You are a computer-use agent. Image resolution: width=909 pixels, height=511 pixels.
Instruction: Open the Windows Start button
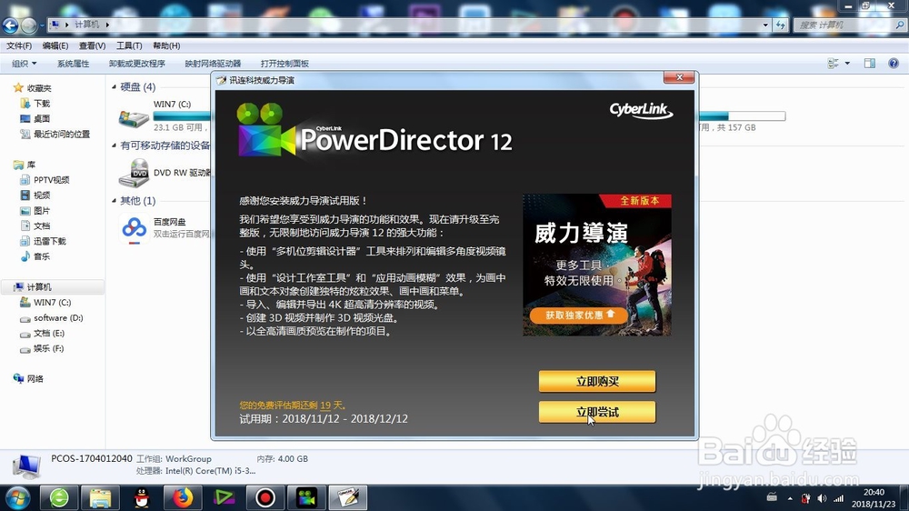17,497
